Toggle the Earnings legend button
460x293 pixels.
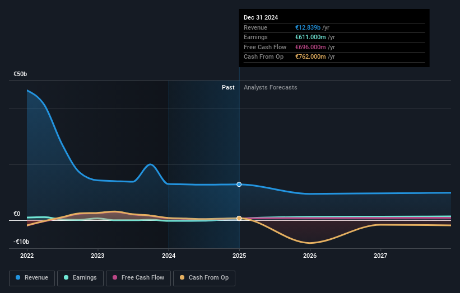tap(80, 278)
